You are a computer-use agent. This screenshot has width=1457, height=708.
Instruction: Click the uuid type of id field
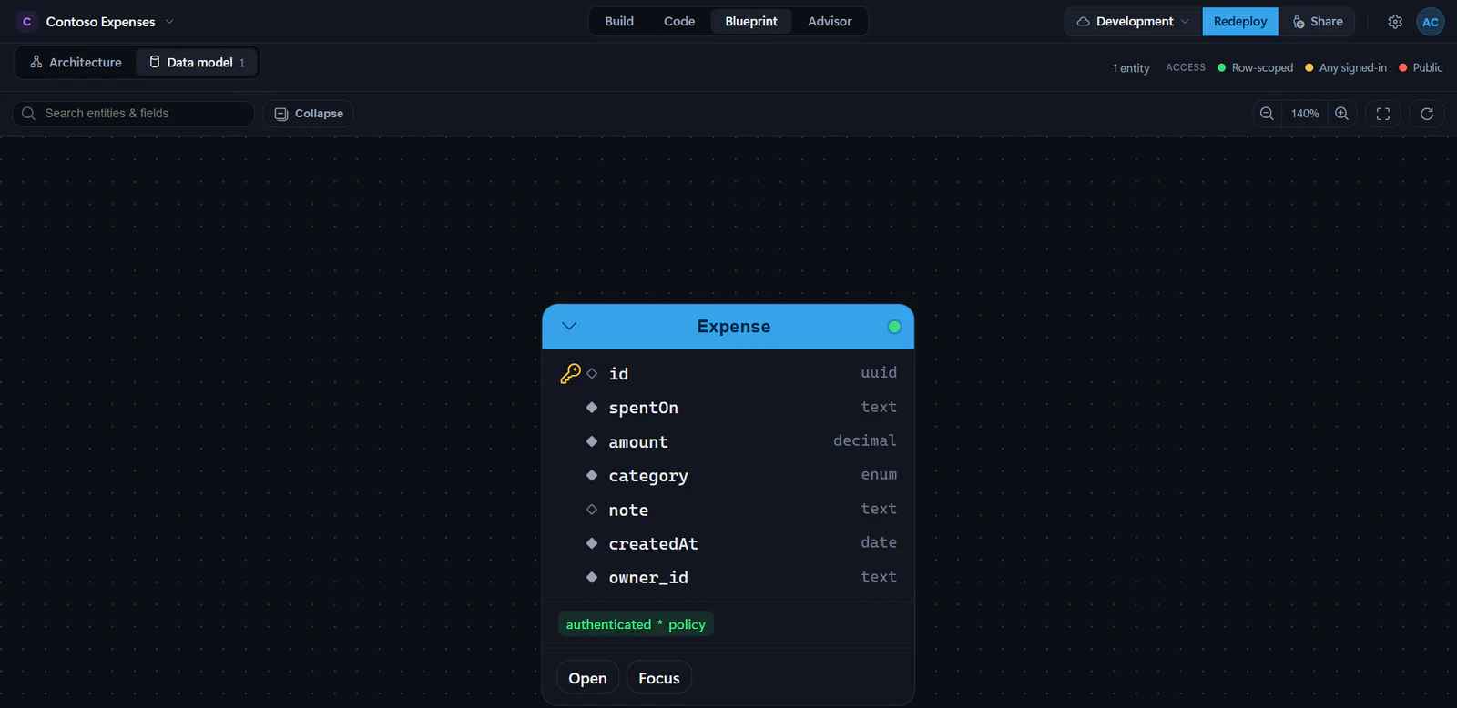879,372
